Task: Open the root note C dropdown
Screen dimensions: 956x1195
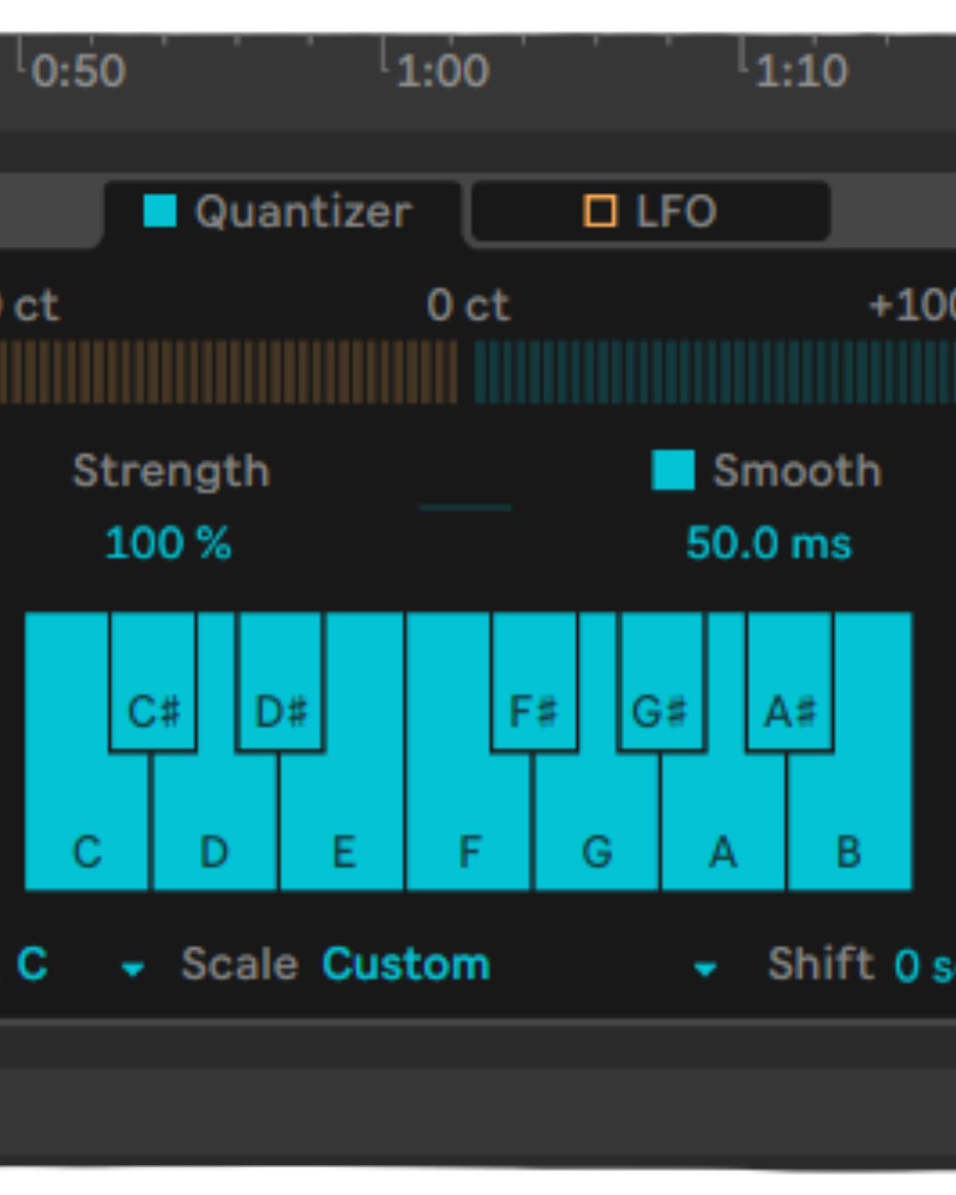Action: pos(80,966)
